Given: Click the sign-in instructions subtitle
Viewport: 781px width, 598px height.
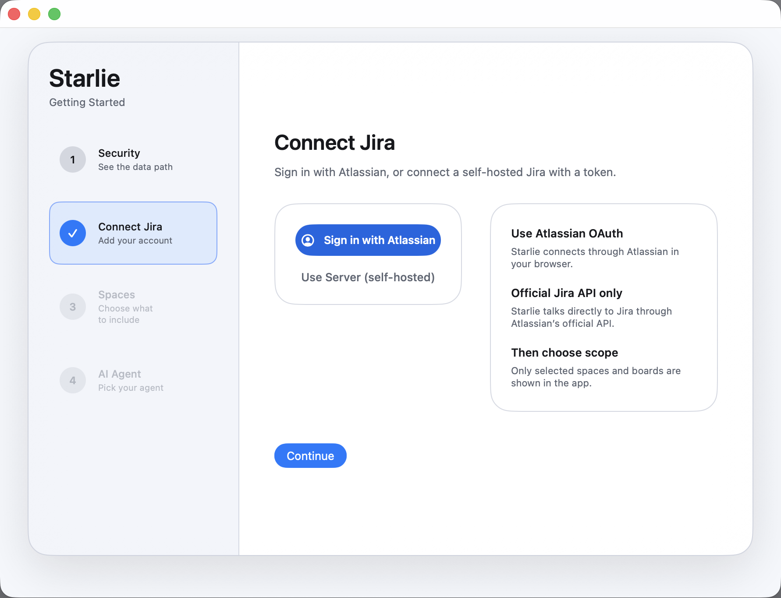Looking at the screenshot, I should pyautogui.click(x=445, y=172).
